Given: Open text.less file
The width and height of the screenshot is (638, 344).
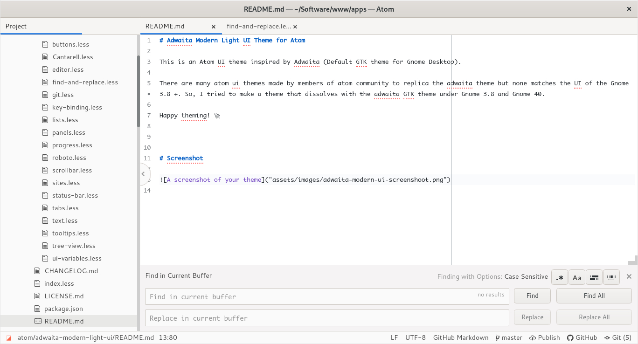Looking at the screenshot, I should click(x=65, y=220).
